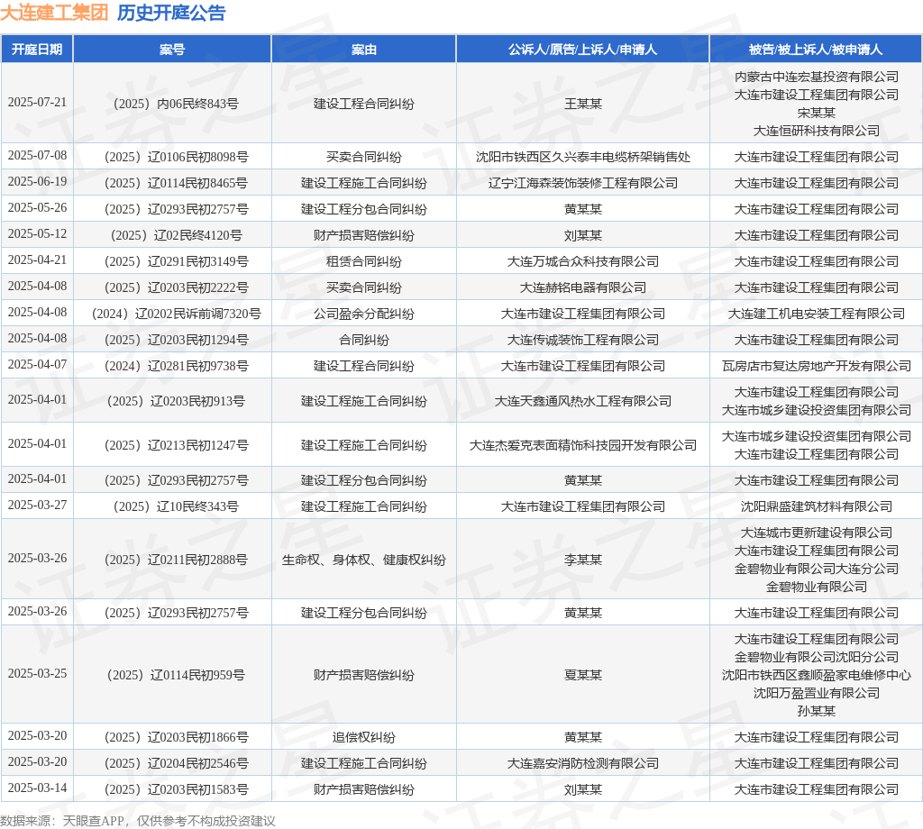
Task: Click the date 2025-03-14
Action: pyautogui.click(x=37, y=788)
